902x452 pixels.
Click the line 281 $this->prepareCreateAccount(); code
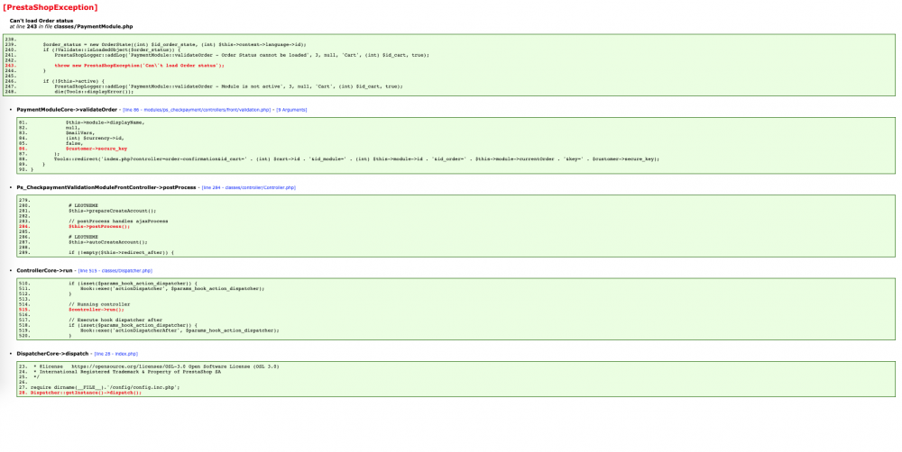pyautogui.click(x=112, y=211)
